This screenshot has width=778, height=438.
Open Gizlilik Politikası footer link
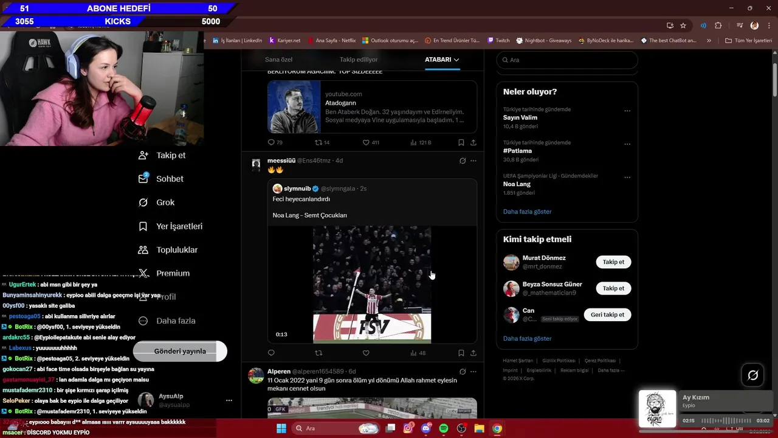coord(558,361)
